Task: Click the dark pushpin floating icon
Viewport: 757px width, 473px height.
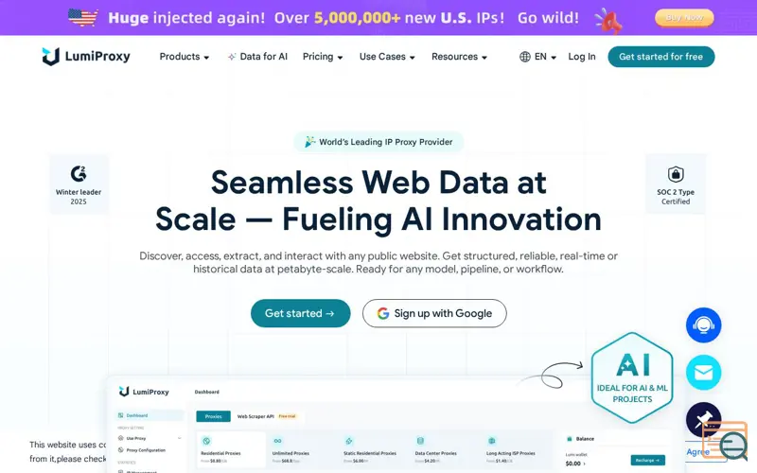Action: point(703,419)
